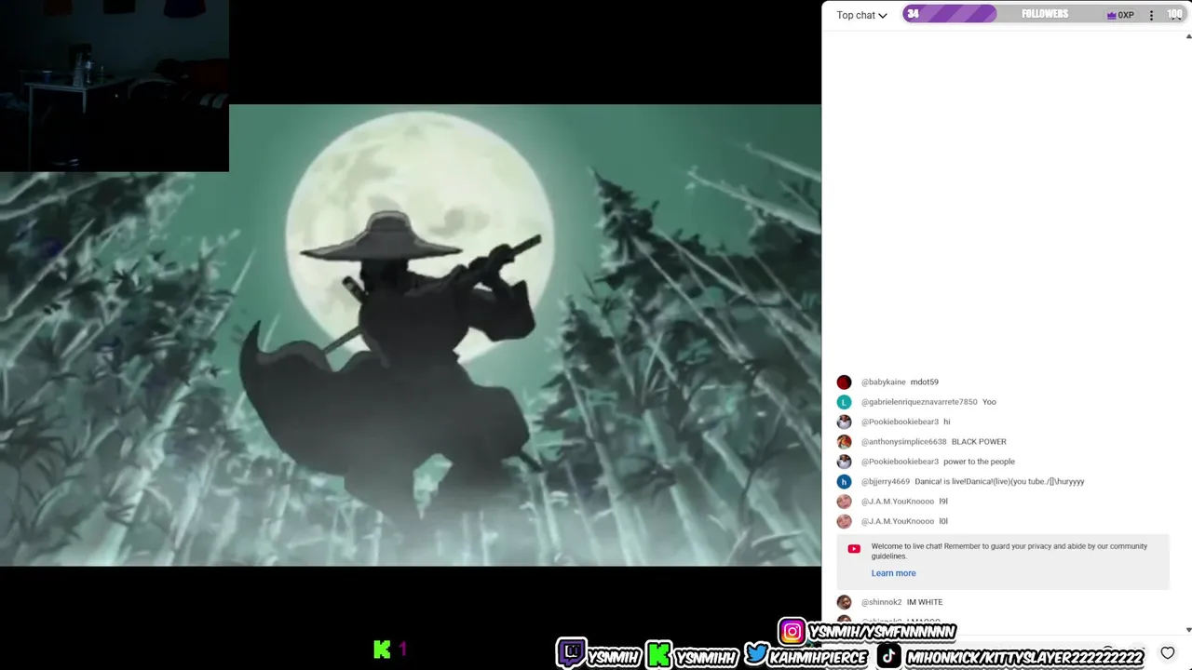Click the YSNMIH/YSMFNNNNNN Instagram handle text
The image size is (1192, 670).
tap(882, 632)
